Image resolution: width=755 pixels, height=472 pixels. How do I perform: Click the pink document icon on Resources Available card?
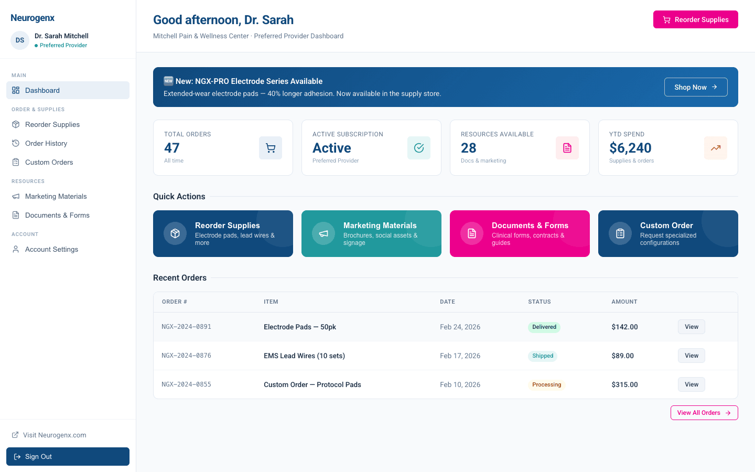point(567,148)
